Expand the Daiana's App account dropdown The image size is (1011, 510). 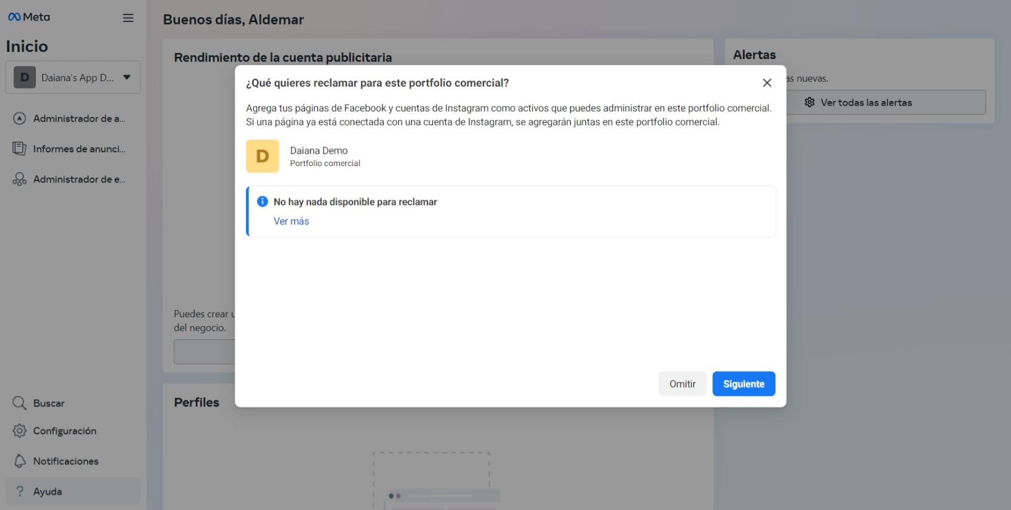point(127,77)
